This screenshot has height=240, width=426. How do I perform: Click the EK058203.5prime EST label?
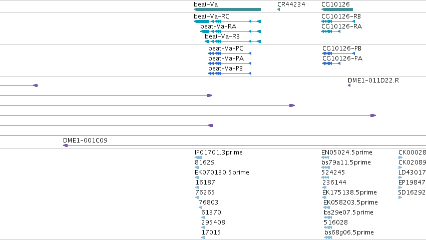point(350,202)
